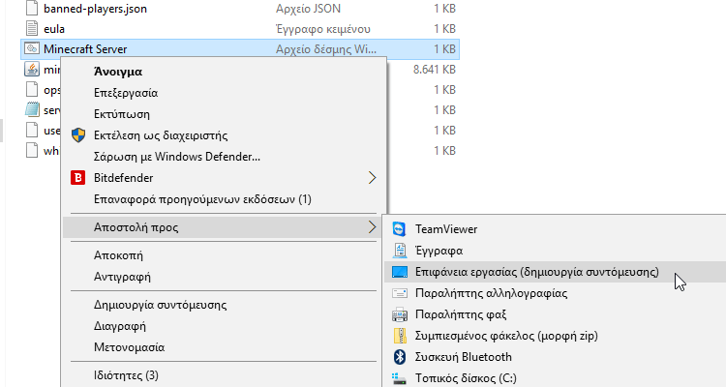This screenshot has height=387, width=726.
Task: Click the Αρχείο JSON type cell
Action: pyautogui.click(x=309, y=9)
